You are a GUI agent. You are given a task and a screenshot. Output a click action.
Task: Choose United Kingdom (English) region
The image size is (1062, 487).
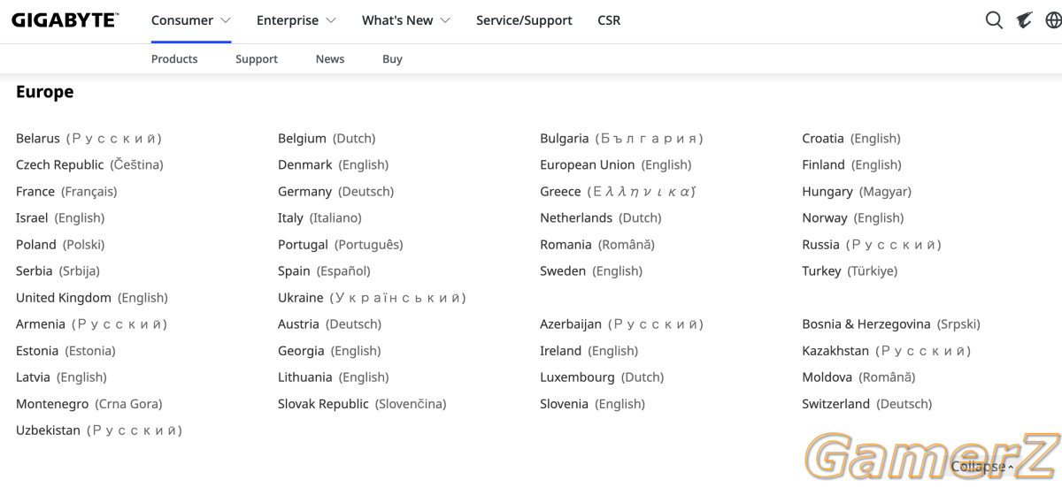tap(92, 298)
